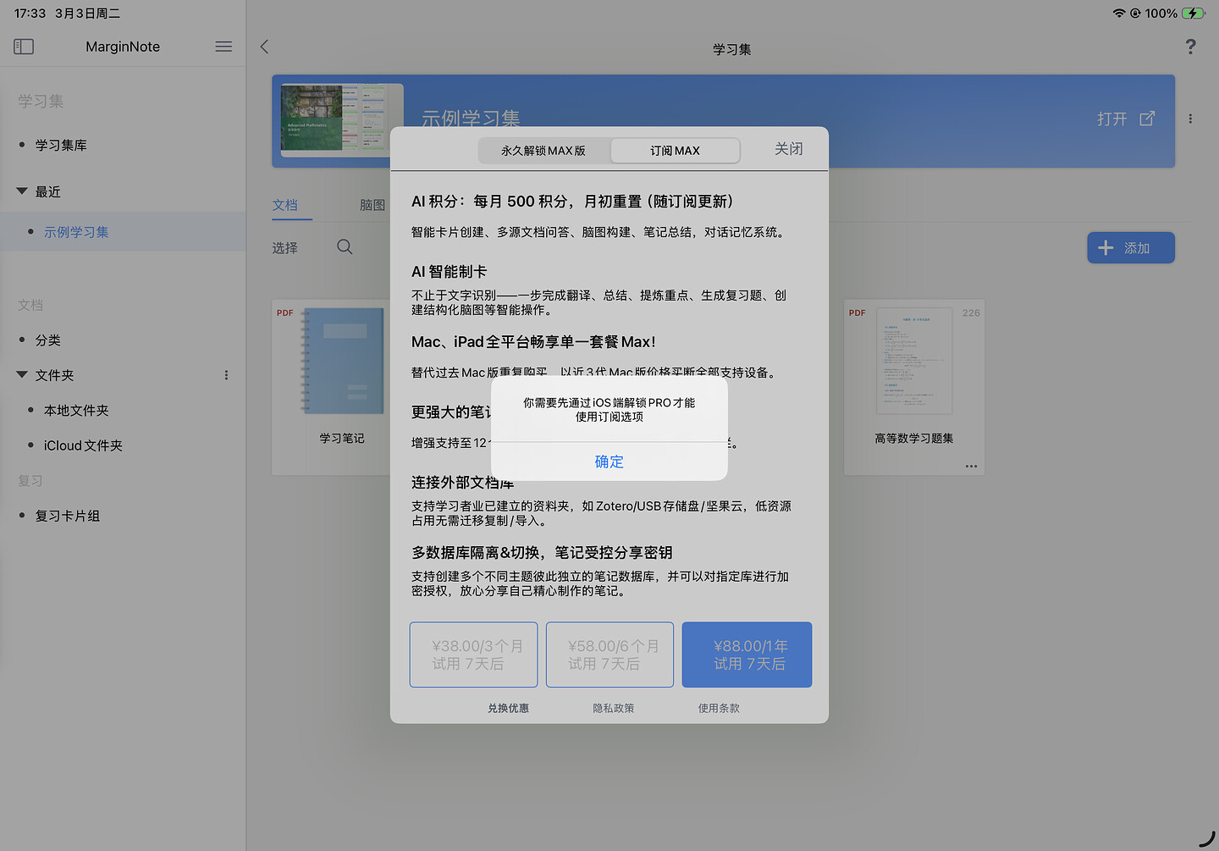The height and width of the screenshot is (851, 1219).
Task: Switch to the 脑图 tab
Action: 372,205
